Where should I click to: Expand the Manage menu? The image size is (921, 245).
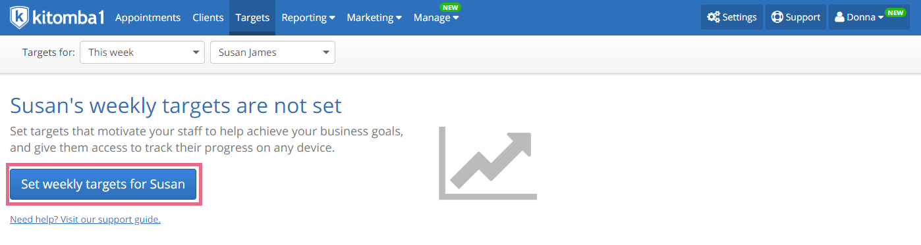[436, 18]
